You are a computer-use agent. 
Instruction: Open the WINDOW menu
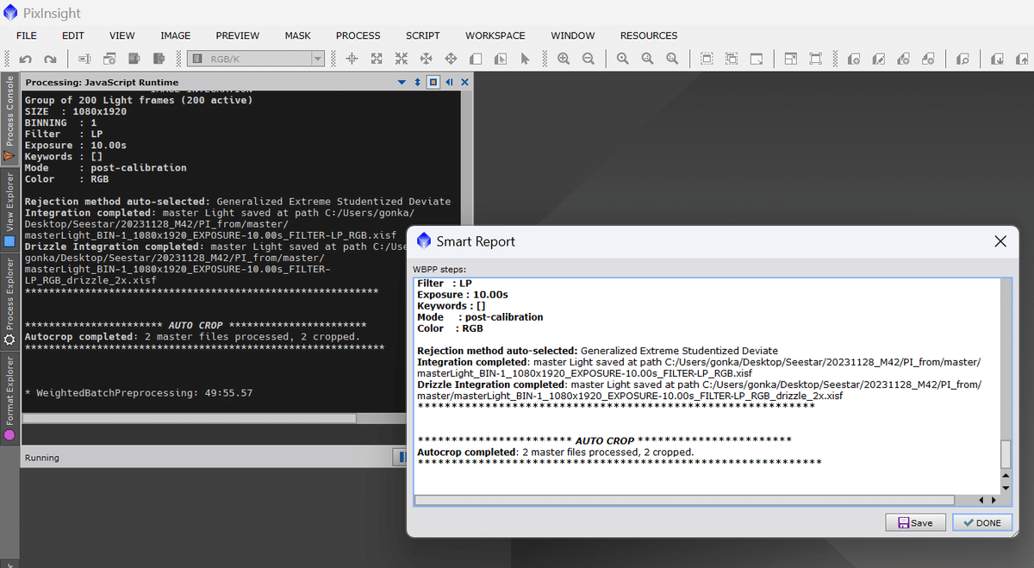(573, 35)
